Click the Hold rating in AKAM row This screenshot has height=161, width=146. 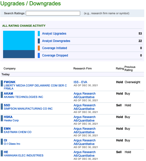[119, 94]
